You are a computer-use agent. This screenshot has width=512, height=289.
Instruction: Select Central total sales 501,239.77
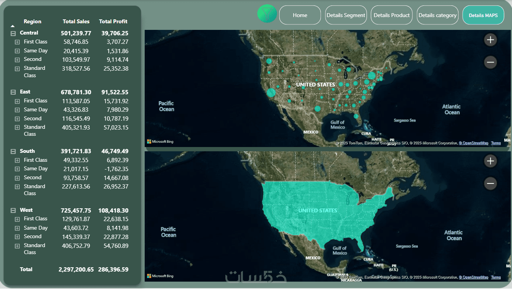click(76, 33)
